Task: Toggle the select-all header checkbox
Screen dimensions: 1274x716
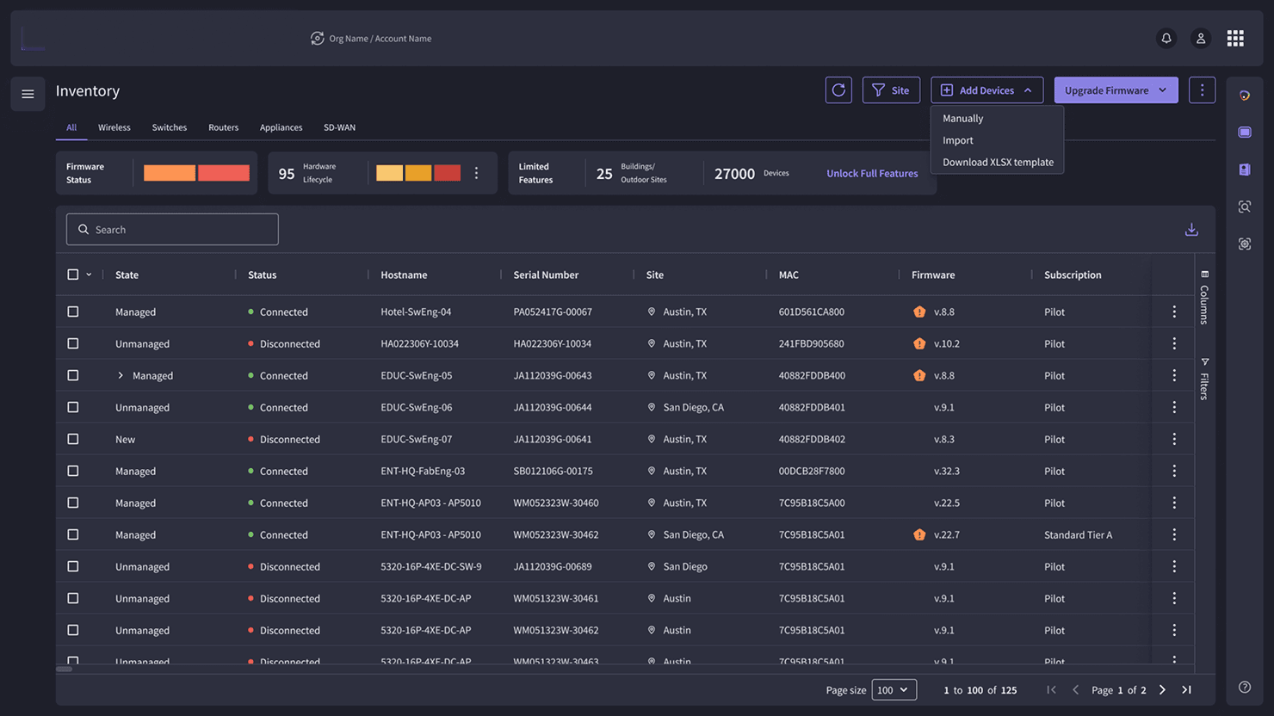Action: (x=73, y=275)
